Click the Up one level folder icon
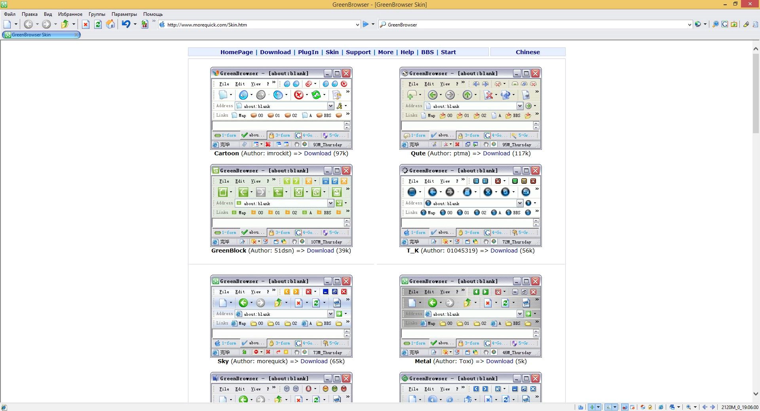 click(65, 25)
